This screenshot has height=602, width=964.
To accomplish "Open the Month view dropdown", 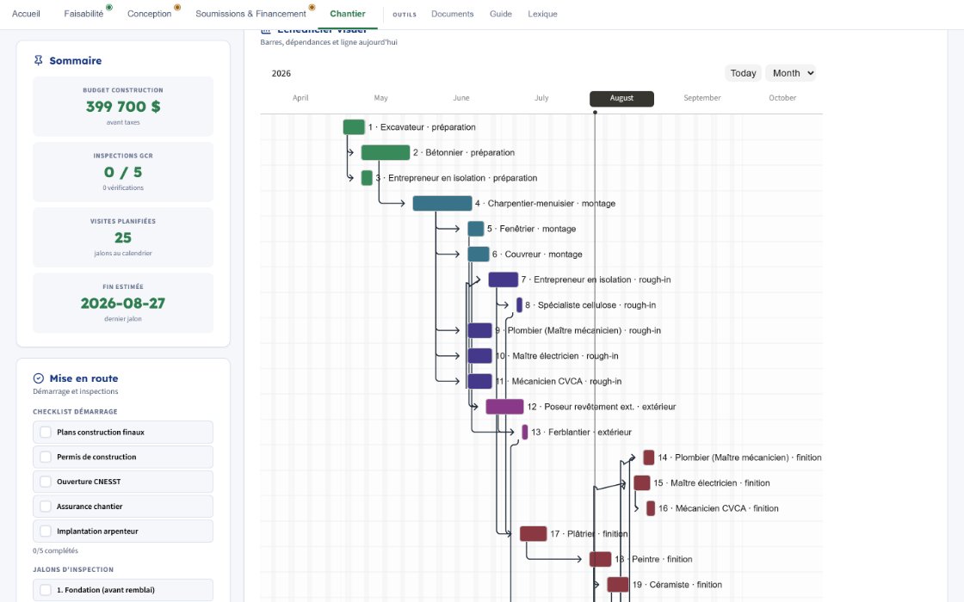I will 793,73.
